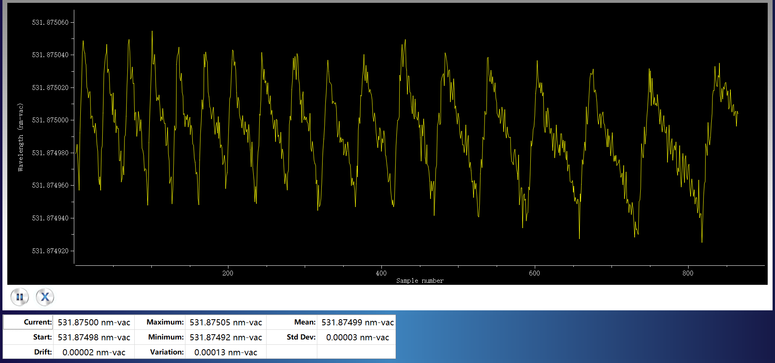Screen dimensions: 775x363
Task: Pause the wavelength data acquisition
Action: coord(19,297)
